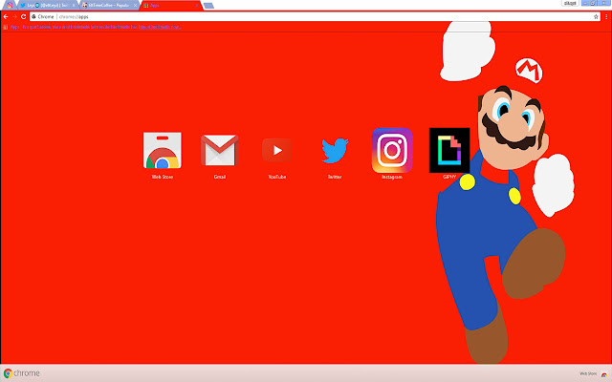Launch the GIPHY app
This screenshot has width=612, height=382.
(x=449, y=150)
